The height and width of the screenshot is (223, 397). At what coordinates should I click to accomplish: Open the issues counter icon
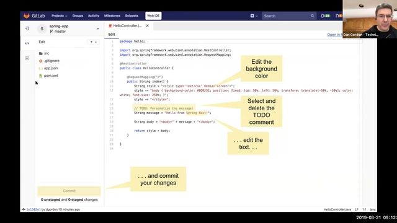tap(326, 15)
